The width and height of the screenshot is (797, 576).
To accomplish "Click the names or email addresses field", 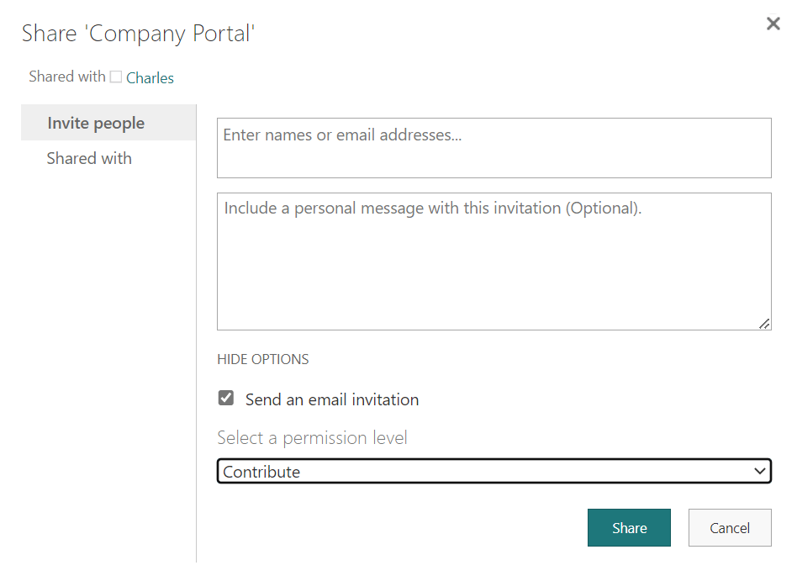I will click(494, 148).
